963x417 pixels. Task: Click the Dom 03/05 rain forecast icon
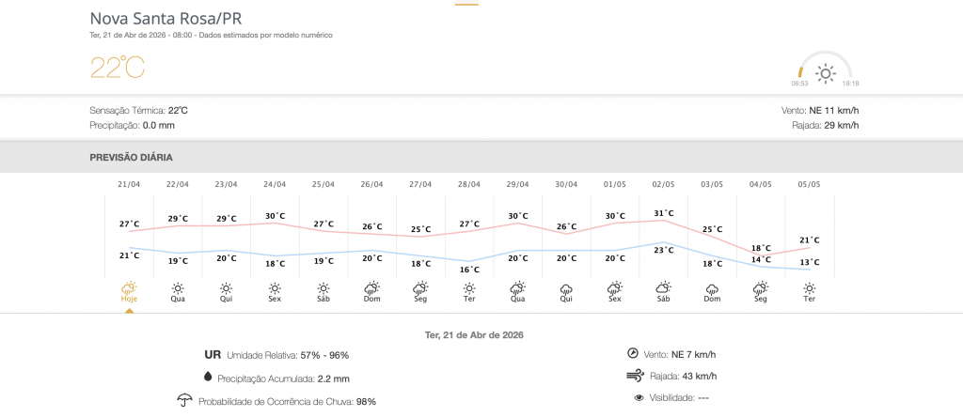click(712, 288)
